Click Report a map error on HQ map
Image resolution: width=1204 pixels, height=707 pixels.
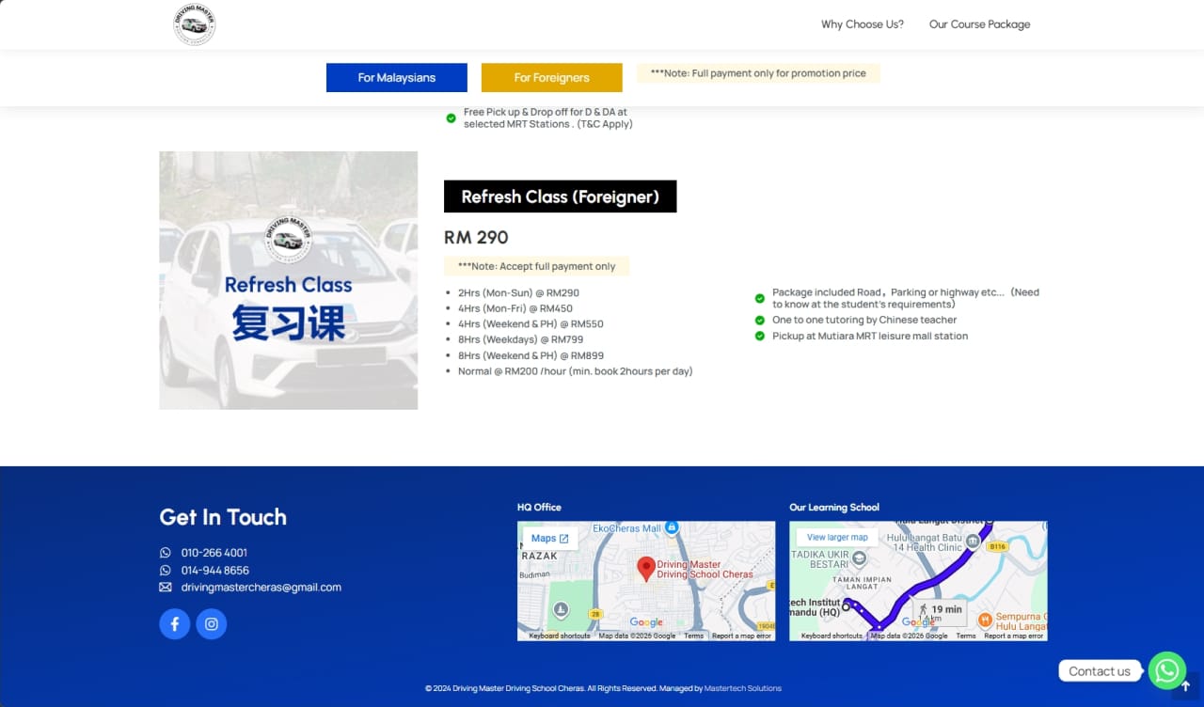(741, 636)
